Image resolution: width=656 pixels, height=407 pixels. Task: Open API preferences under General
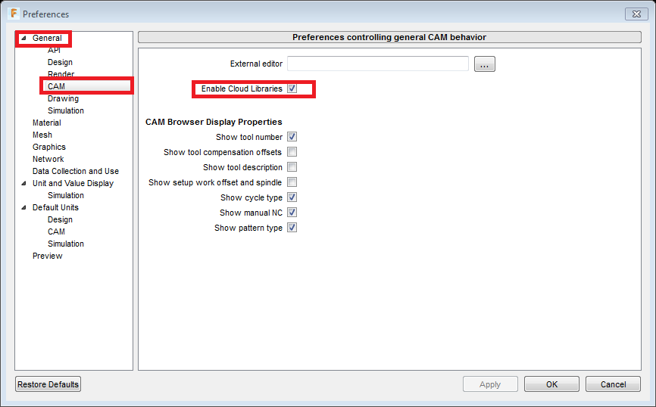pos(54,50)
